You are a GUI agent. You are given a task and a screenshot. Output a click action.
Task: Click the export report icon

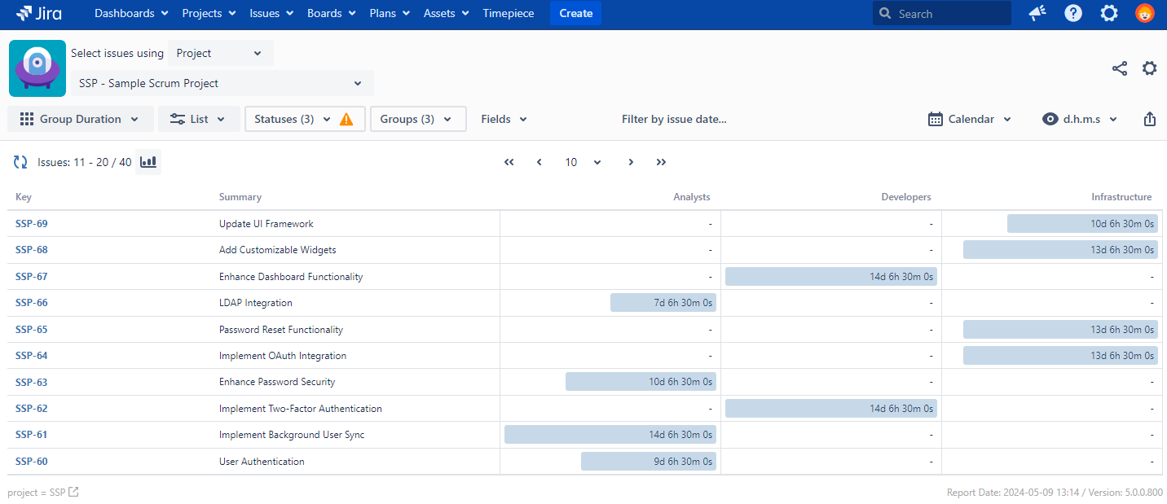(x=1149, y=119)
